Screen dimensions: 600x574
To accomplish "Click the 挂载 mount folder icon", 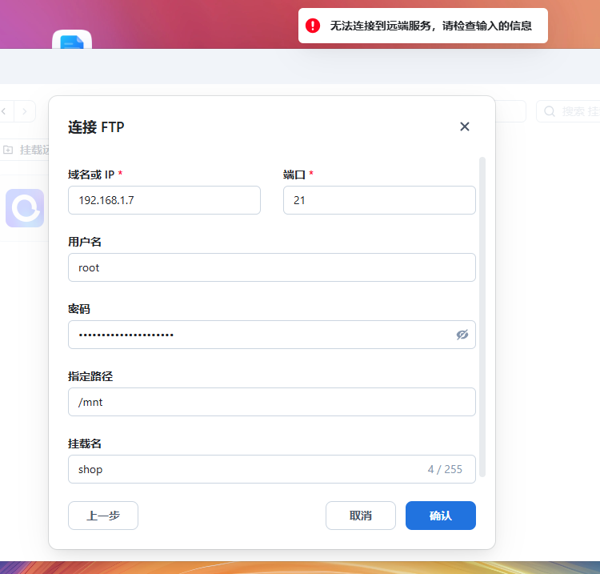I will pos(8,150).
